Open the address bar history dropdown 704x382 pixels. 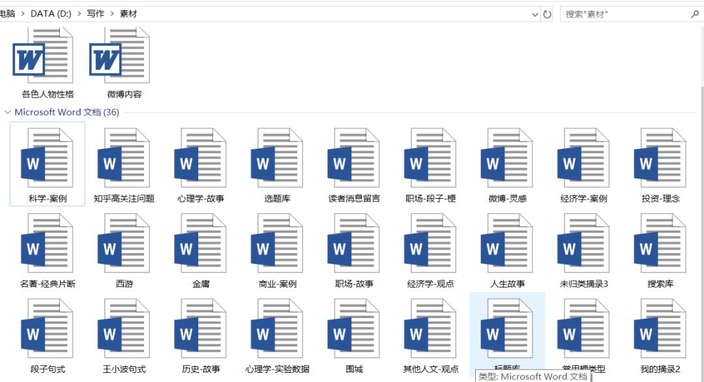(535, 13)
